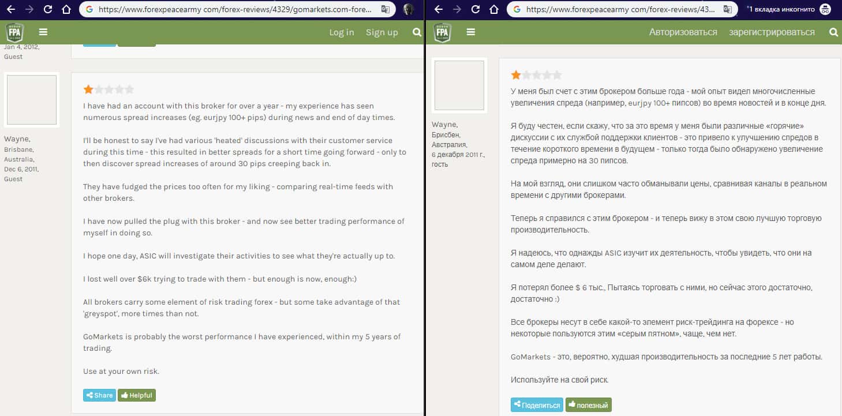
Task: Focus the English window's address bar URL
Action: 237,9
